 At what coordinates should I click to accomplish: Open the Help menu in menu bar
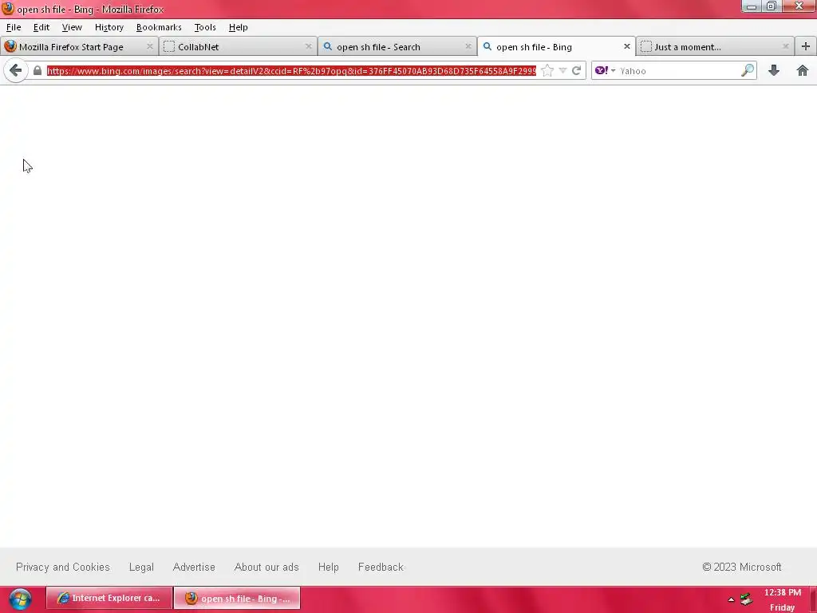coord(238,27)
